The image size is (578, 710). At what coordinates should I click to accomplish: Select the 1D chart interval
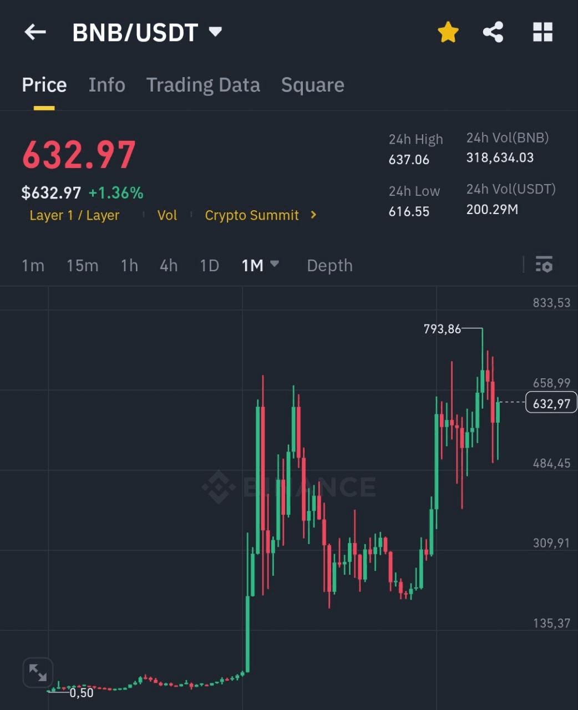pos(209,266)
